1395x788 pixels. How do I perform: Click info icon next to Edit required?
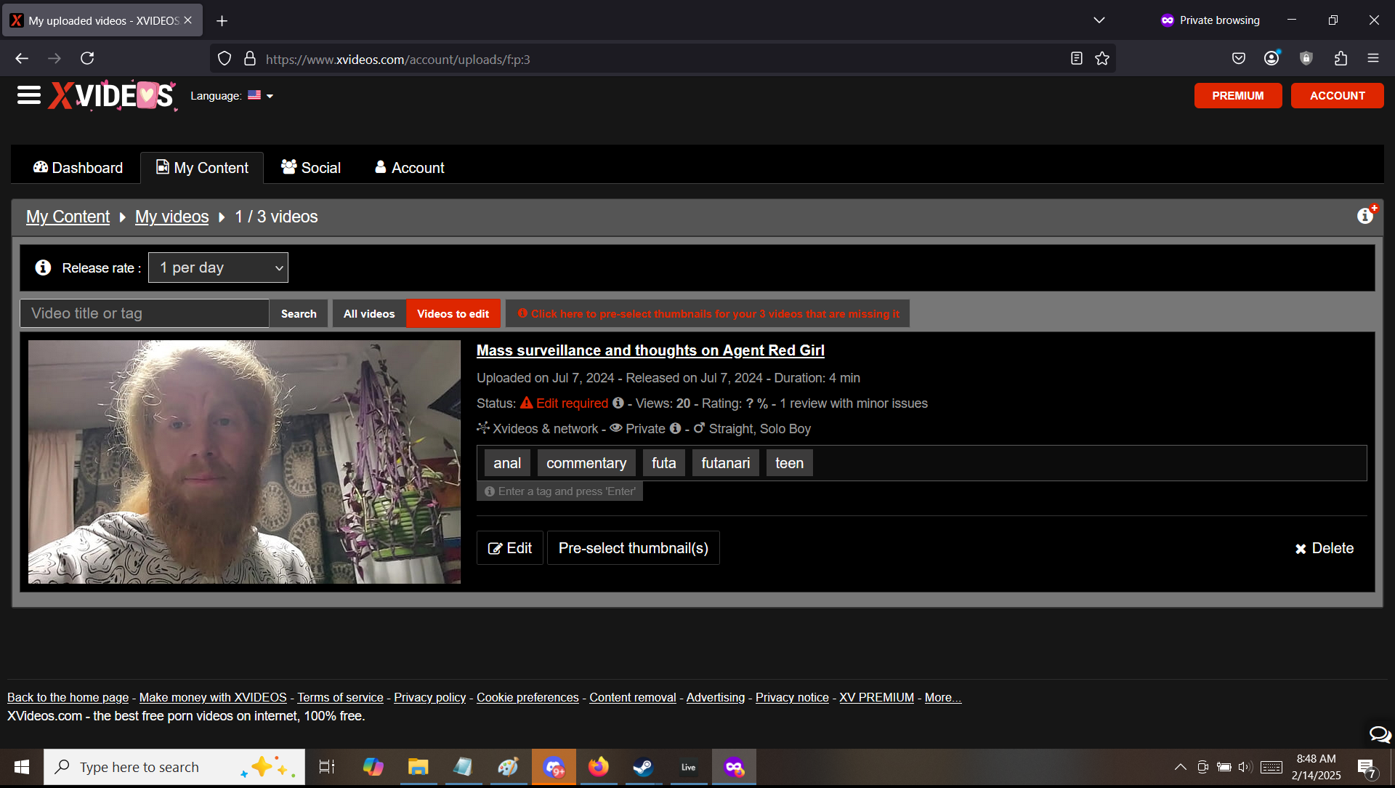click(618, 403)
